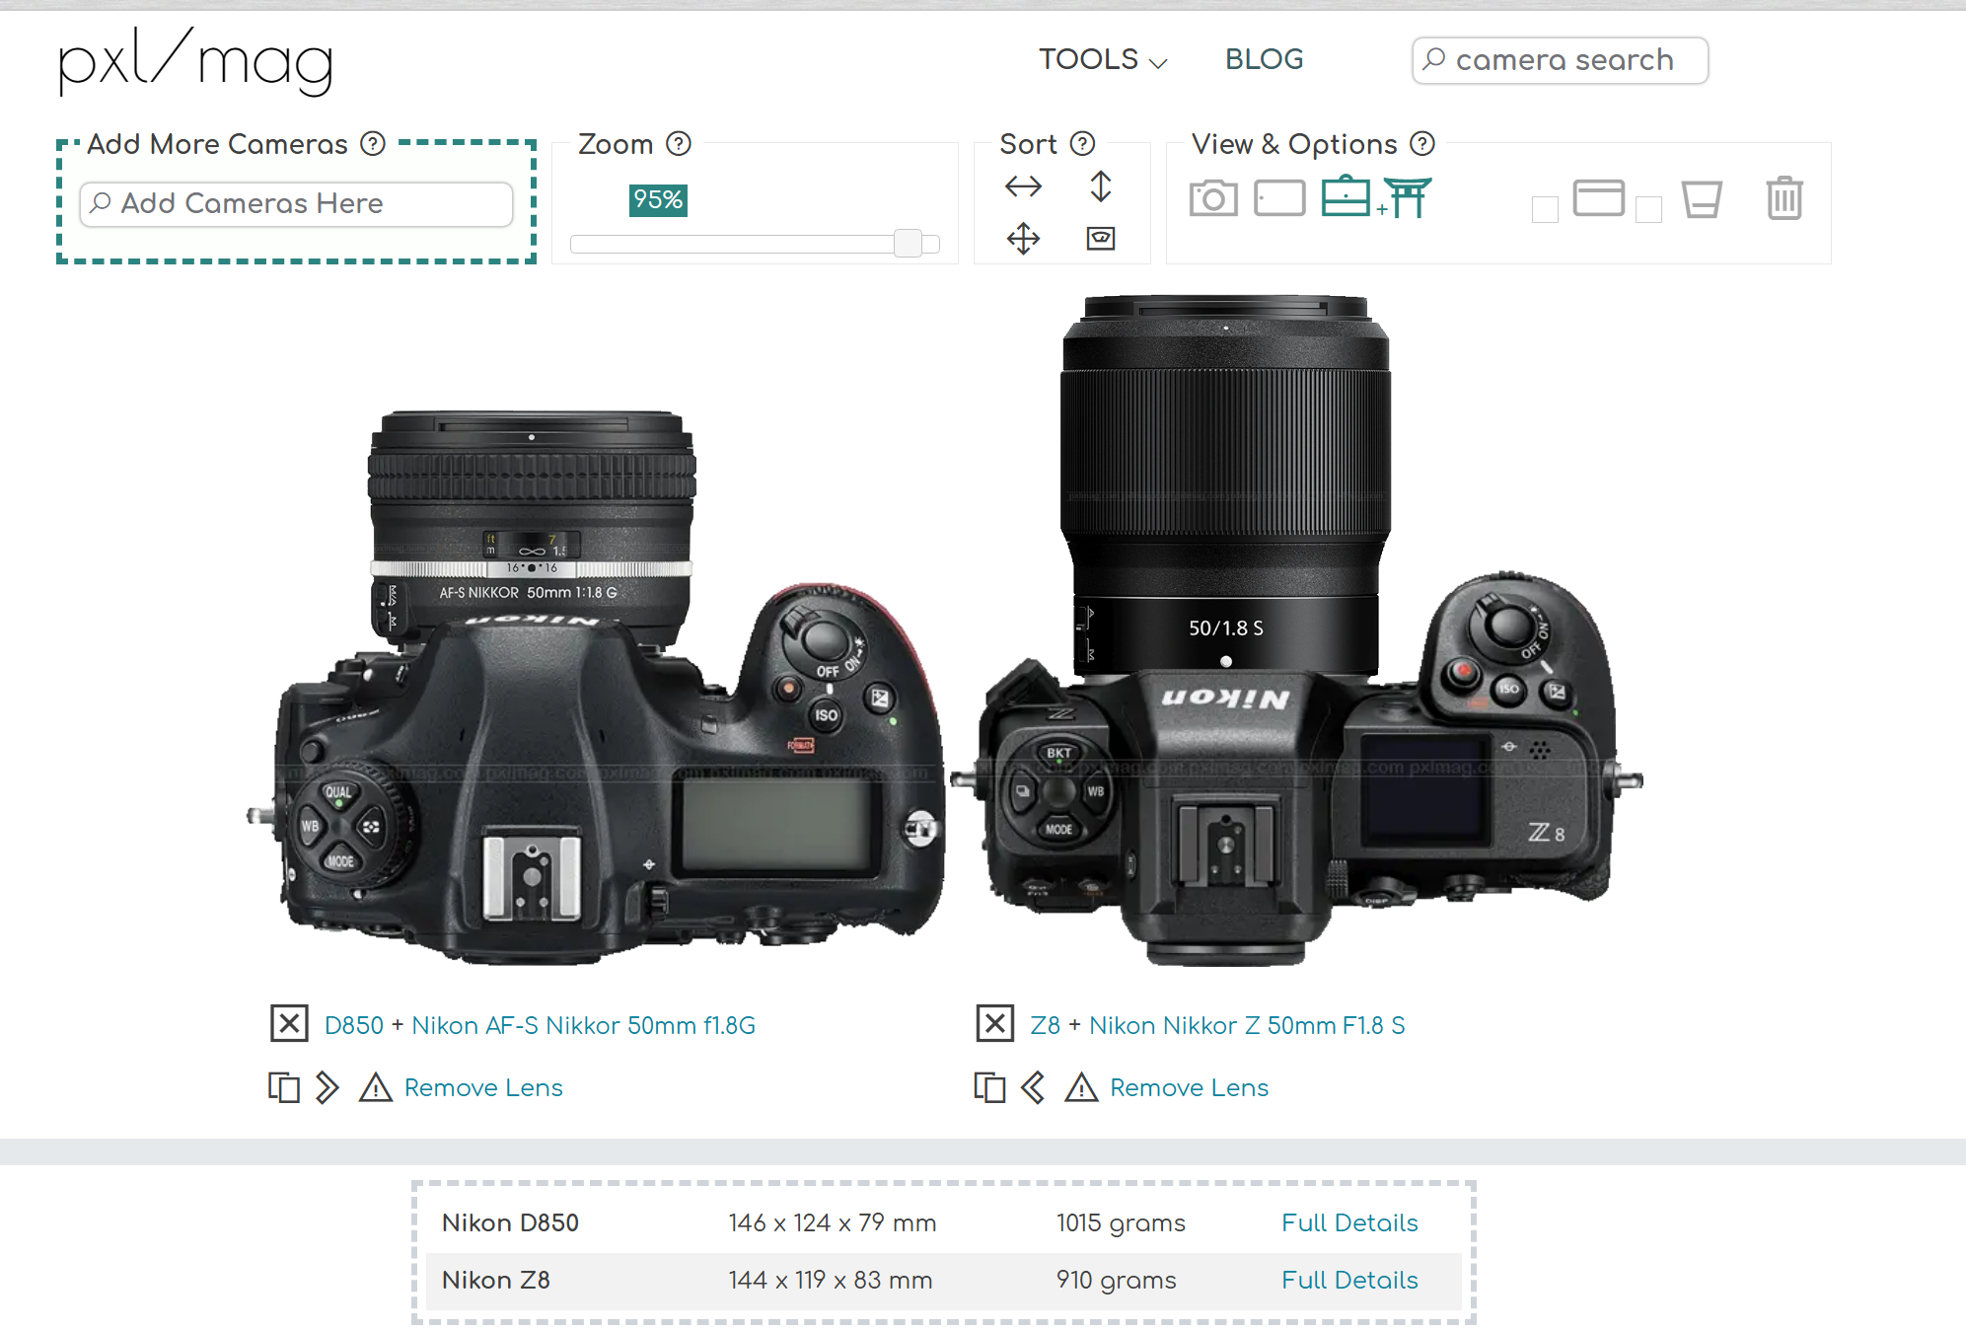This screenshot has height=1330, width=1966.
Task: Click the D850 top-view camera image
Action: pyautogui.click(x=597, y=689)
